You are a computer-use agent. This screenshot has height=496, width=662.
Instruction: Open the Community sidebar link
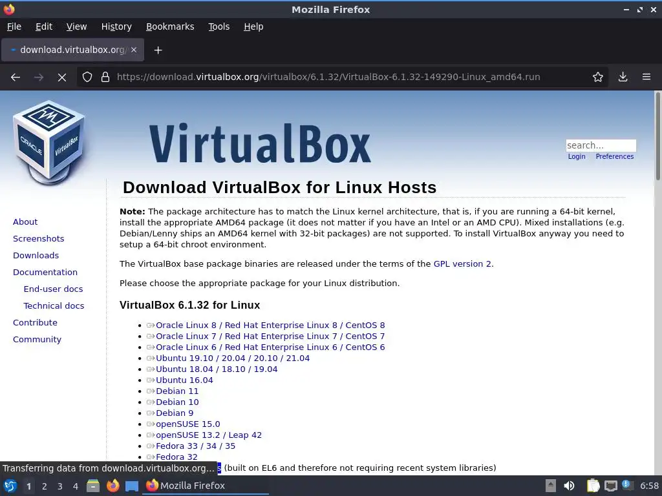click(x=37, y=340)
